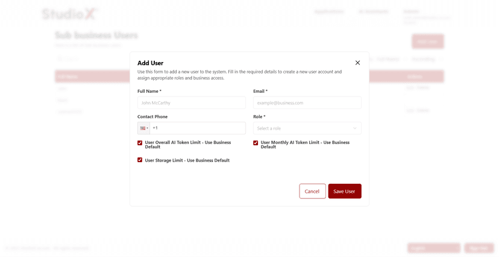Click the Email input field
This screenshot has width=499, height=258.
click(x=307, y=102)
